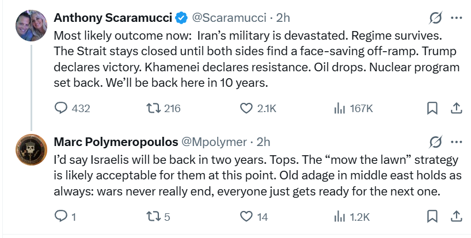Screen dimensions: 471x238
Task: Open Grok icon on Scaramucci's tweet
Action: 436,18
